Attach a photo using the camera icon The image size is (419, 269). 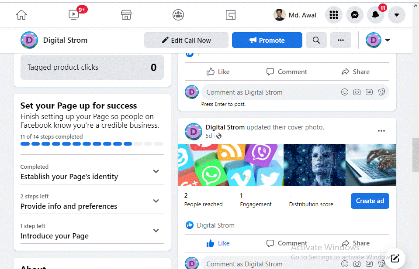click(357, 92)
